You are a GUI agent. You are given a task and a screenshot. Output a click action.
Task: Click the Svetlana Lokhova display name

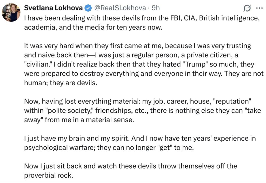(x=54, y=8)
